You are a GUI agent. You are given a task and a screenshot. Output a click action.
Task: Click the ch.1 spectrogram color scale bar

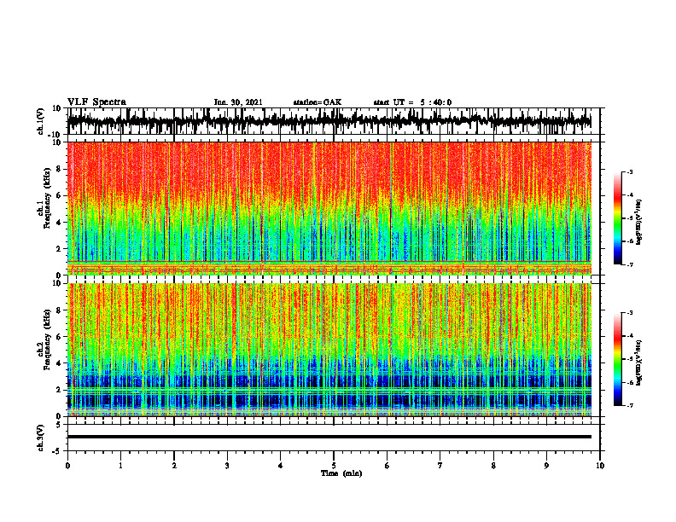click(x=617, y=218)
